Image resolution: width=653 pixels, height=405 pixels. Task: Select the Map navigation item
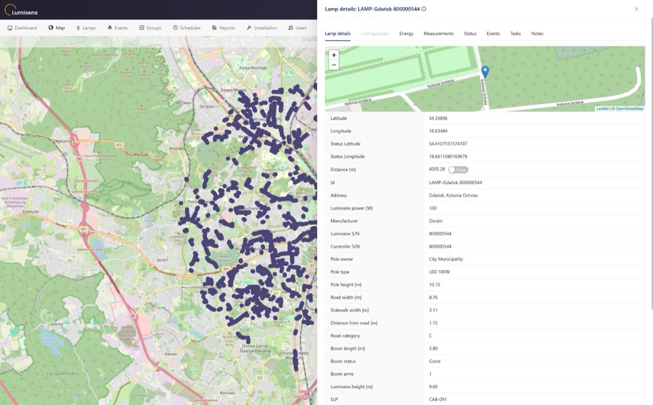point(57,28)
